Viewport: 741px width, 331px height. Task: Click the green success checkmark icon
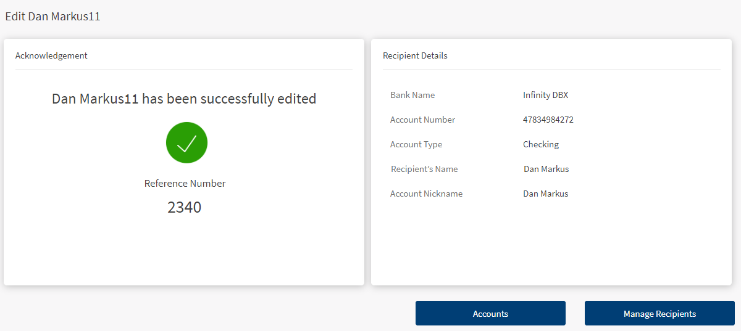[186, 142]
